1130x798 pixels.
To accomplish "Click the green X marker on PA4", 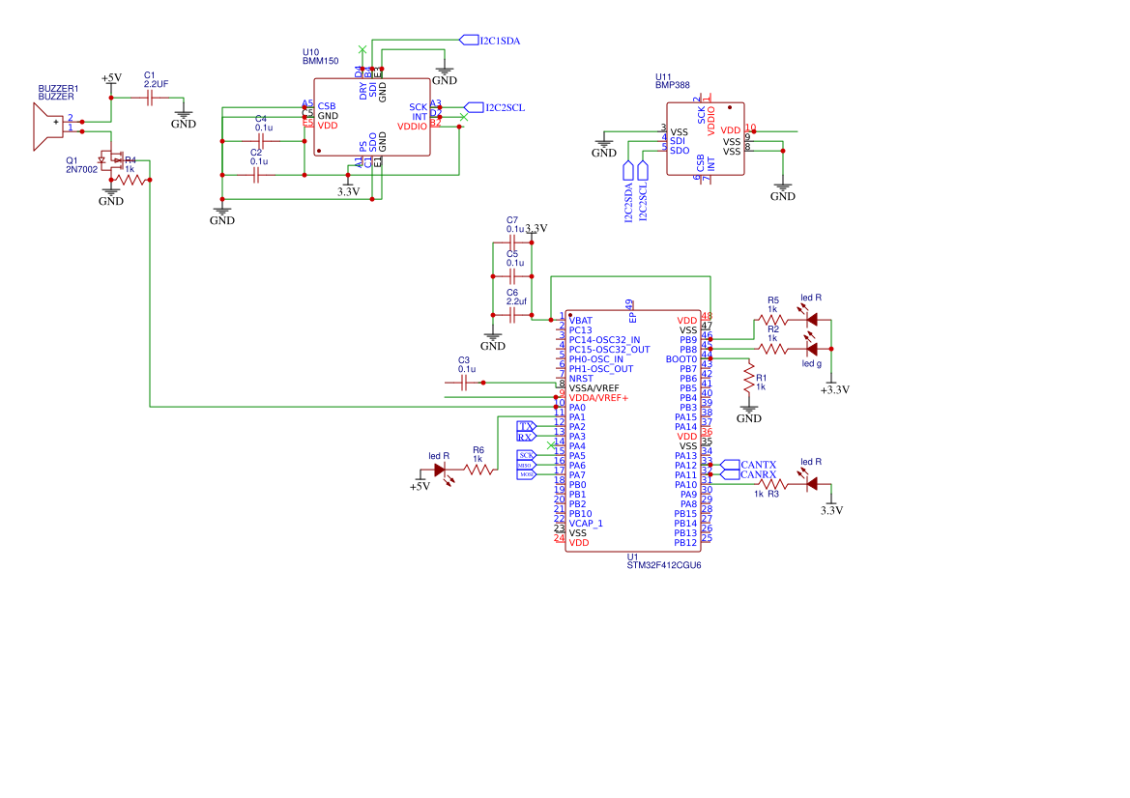I will (x=549, y=444).
